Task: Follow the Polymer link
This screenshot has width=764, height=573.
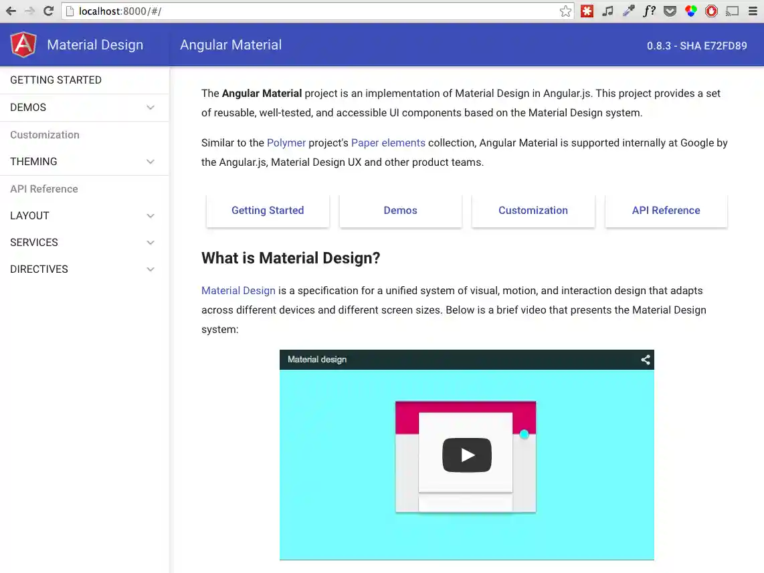Action: [x=286, y=142]
